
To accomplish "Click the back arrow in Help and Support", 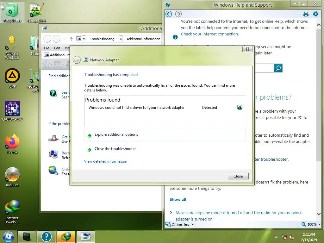I will (169, 14).
